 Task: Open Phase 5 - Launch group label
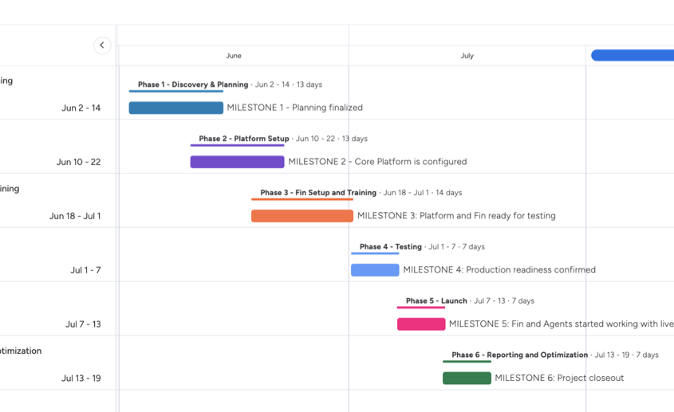point(436,301)
